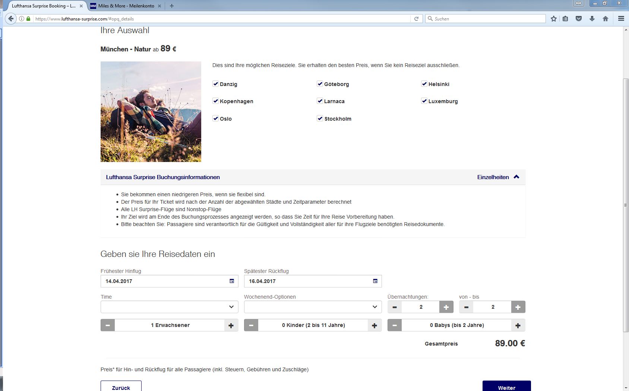629x391 pixels.
Task: Expand the Wochenend-Optionen dropdown
Action: click(313, 307)
